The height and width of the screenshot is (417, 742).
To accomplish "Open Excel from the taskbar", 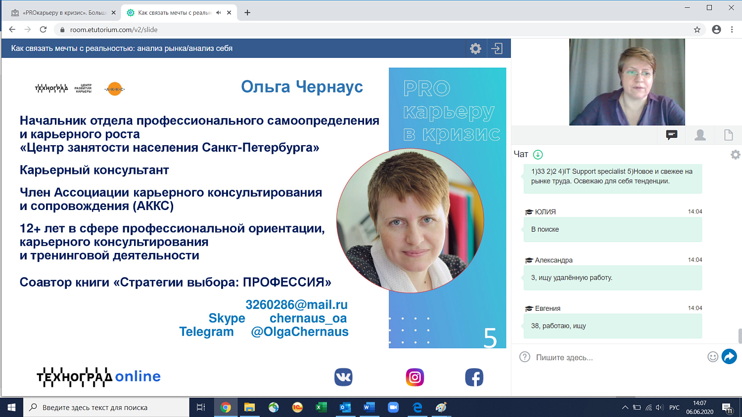I will pyautogui.click(x=321, y=407).
